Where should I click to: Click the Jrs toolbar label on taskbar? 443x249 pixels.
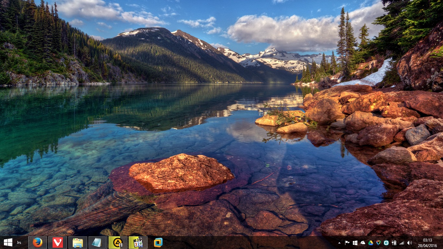[19, 243]
